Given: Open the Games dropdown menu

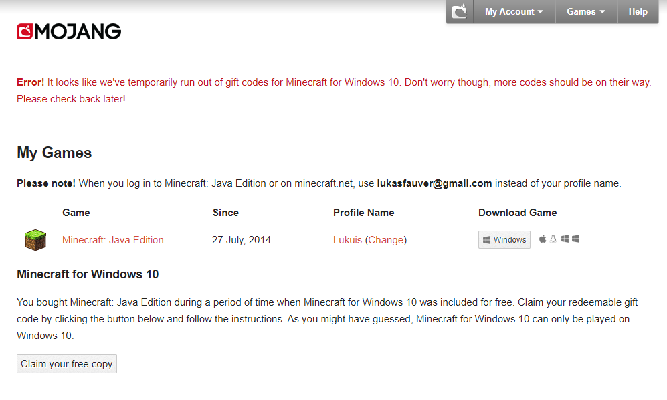Looking at the screenshot, I should pyautogui.click(x=585, y=11).
